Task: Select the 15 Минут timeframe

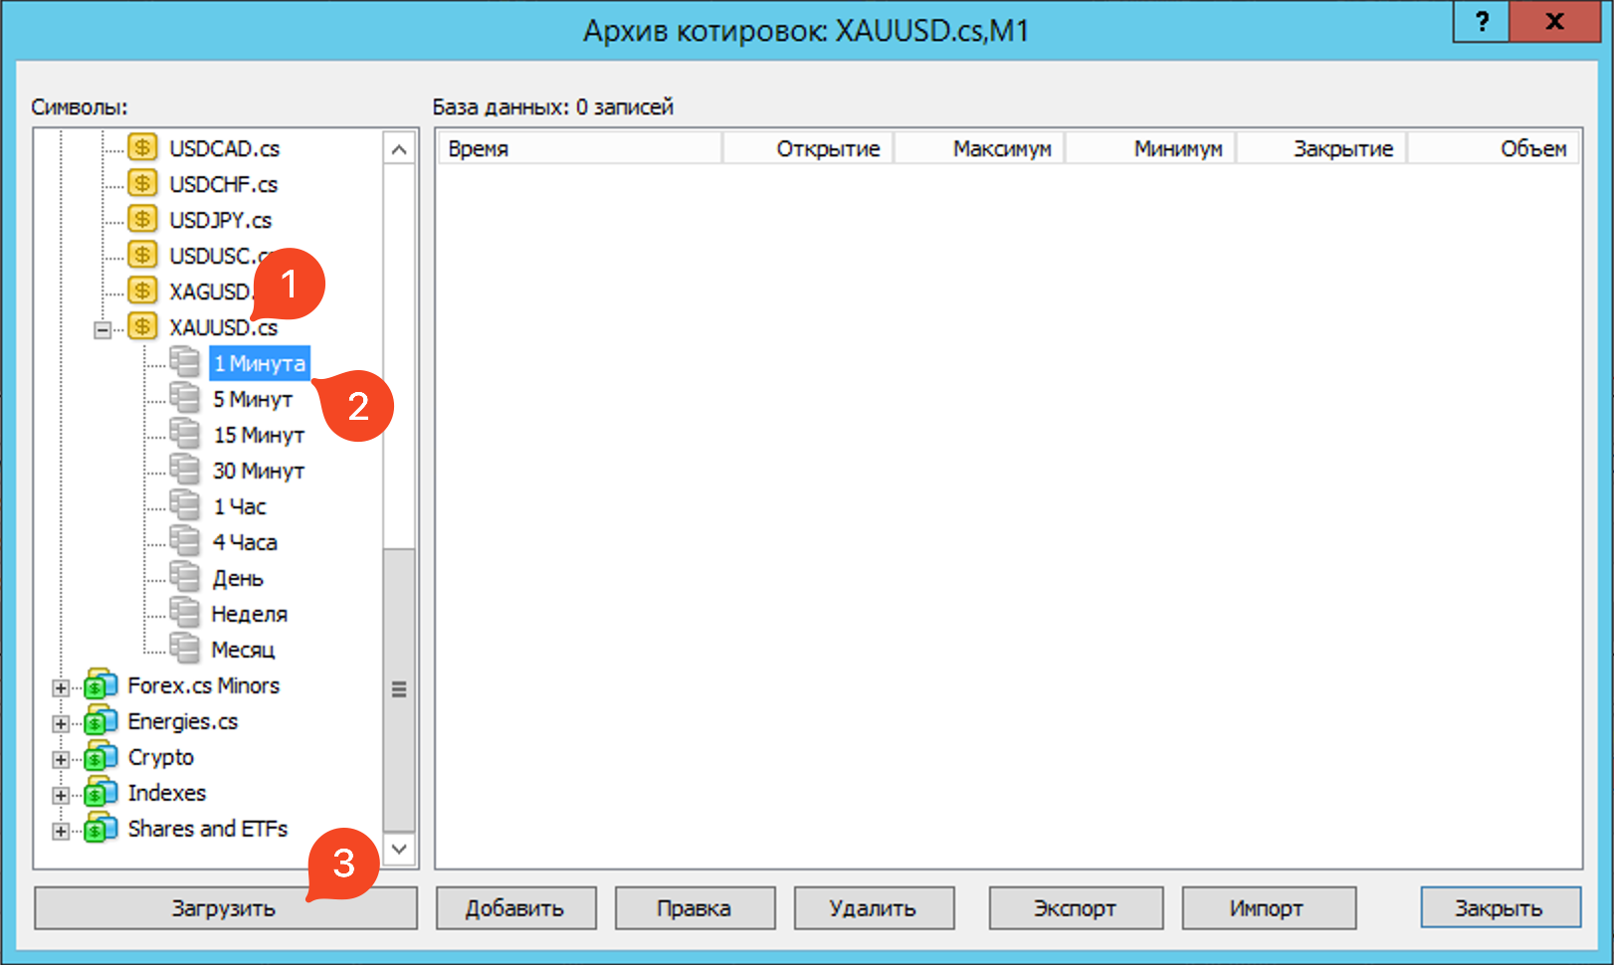Action: [x=259, y=435]
